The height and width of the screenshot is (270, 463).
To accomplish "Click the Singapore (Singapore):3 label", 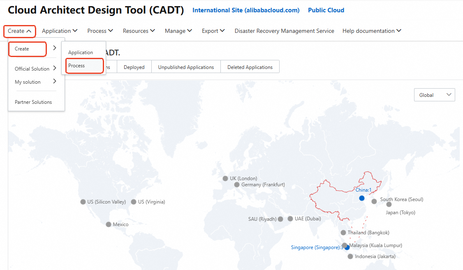I will (317, 247).
